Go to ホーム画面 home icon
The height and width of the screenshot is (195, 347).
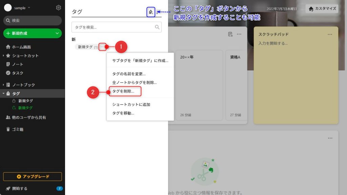[x=8, y=47]
